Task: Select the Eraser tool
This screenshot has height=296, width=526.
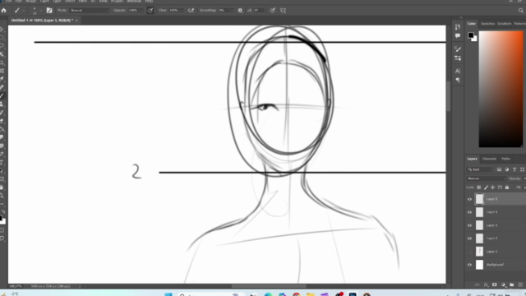Action: (x=2, y=121)
